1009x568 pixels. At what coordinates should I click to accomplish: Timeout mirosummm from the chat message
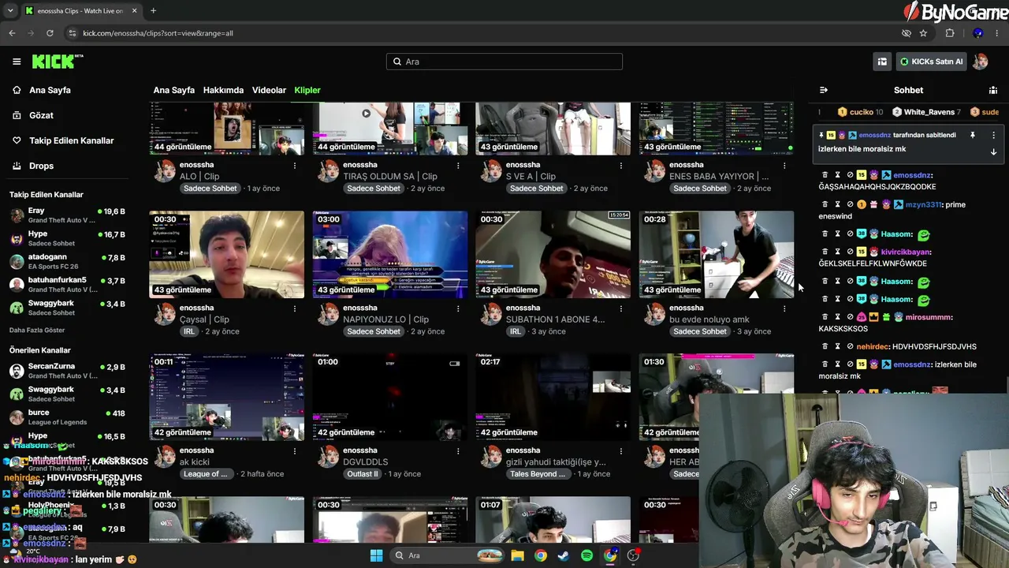[837, 317]
